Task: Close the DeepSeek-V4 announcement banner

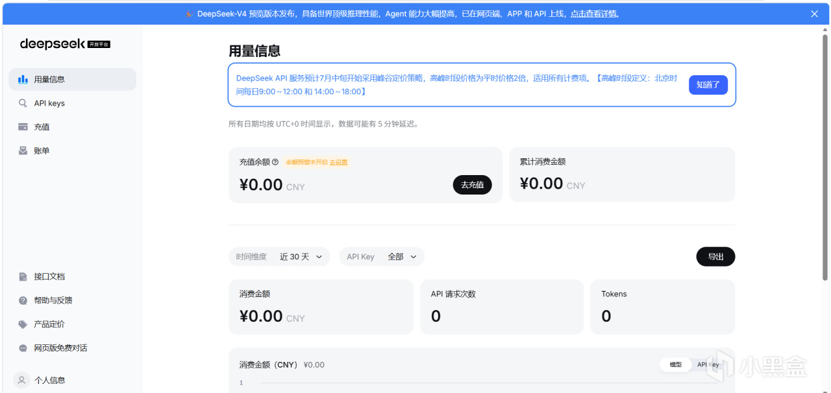Action: (815, 14)
